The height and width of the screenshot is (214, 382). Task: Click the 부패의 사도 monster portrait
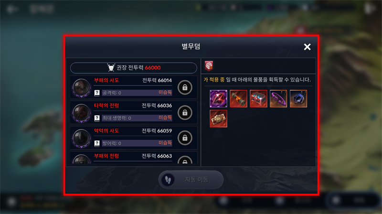pos(81,88)
